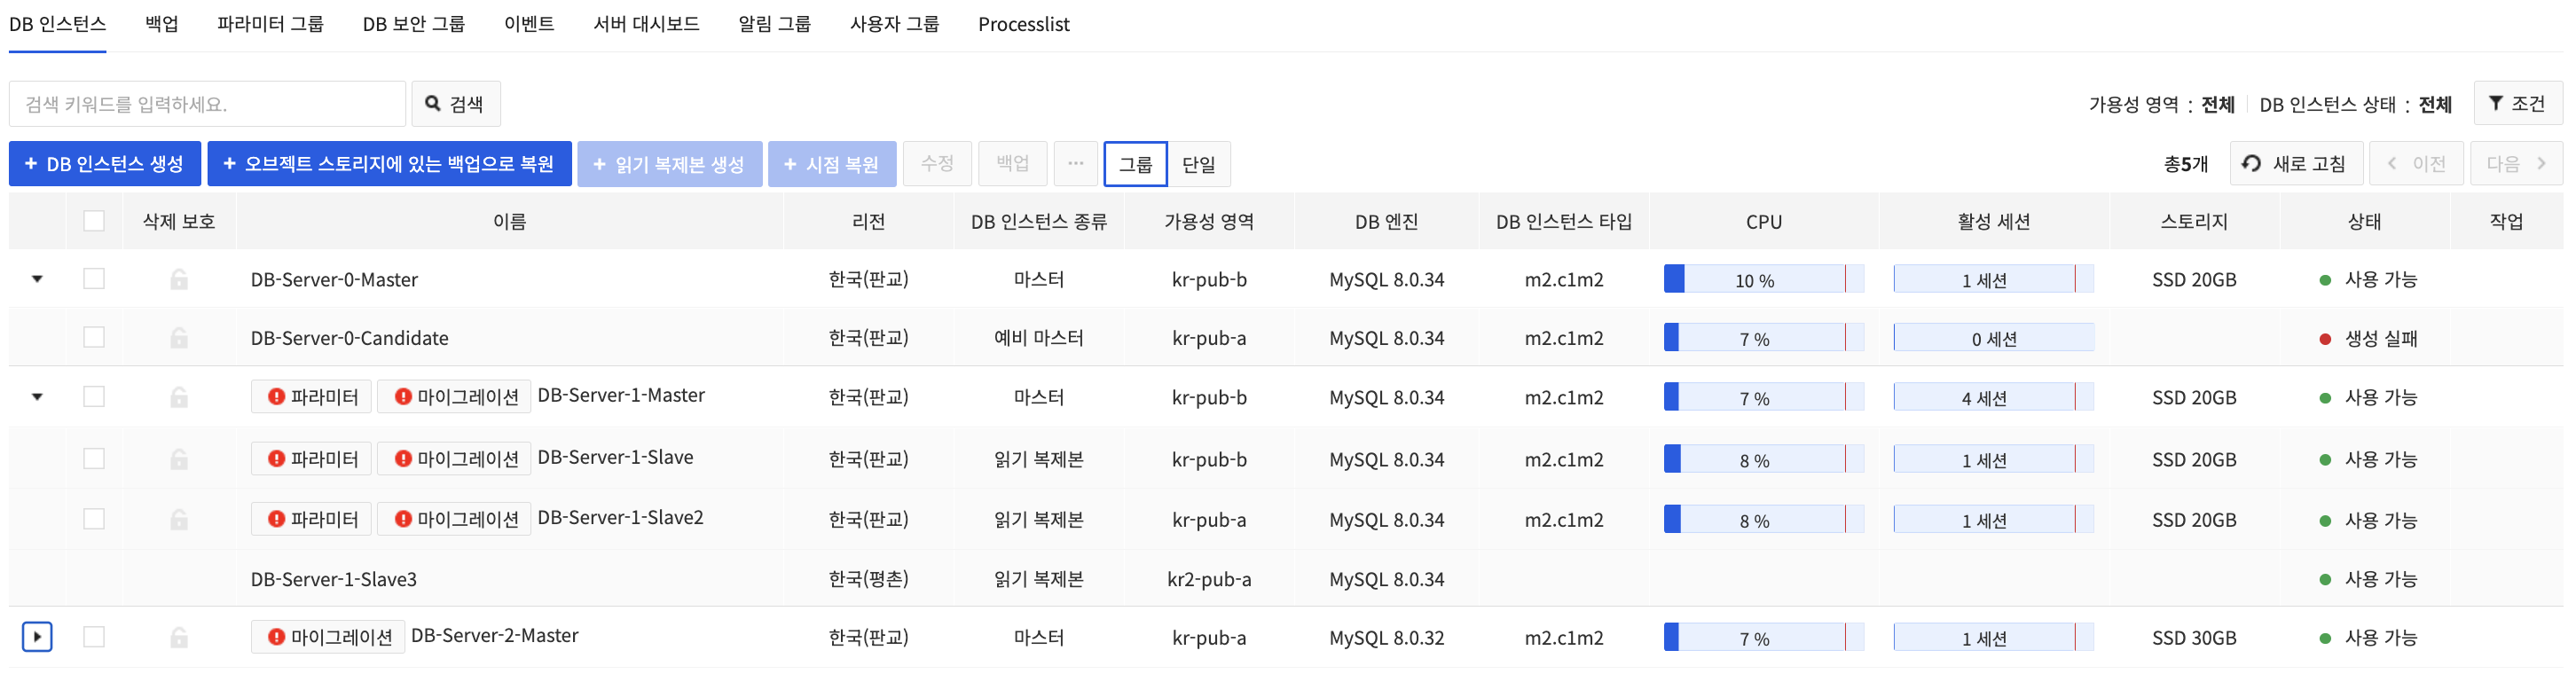The height and width of the screenshot is (674, 2576).
Task: Check the checkbox for DB-Server-0-Master row
Action: (93, 279)
